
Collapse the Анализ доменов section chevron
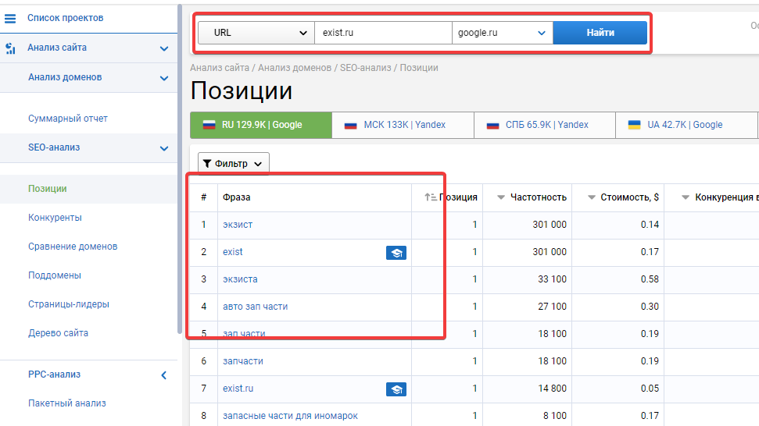164,78
